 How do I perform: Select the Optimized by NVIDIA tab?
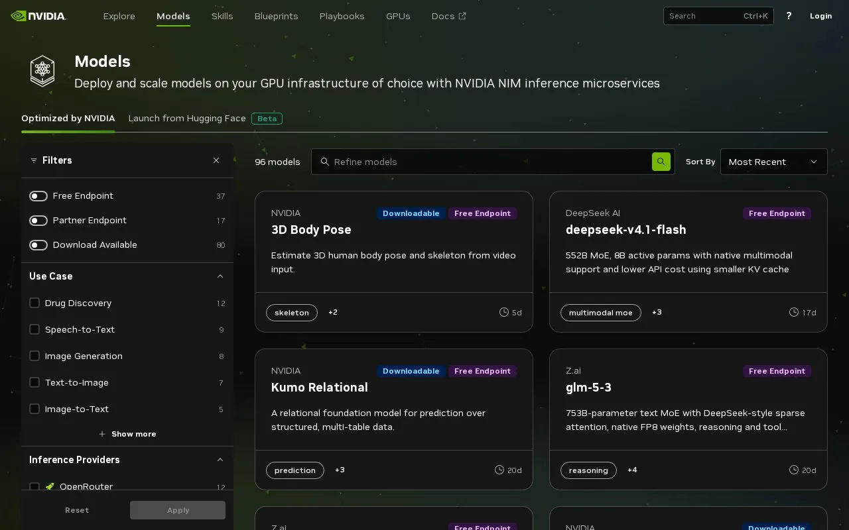click(x=68, y=119)
